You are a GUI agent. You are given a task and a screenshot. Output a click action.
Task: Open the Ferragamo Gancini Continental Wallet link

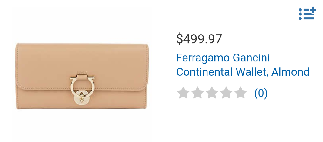243,65
